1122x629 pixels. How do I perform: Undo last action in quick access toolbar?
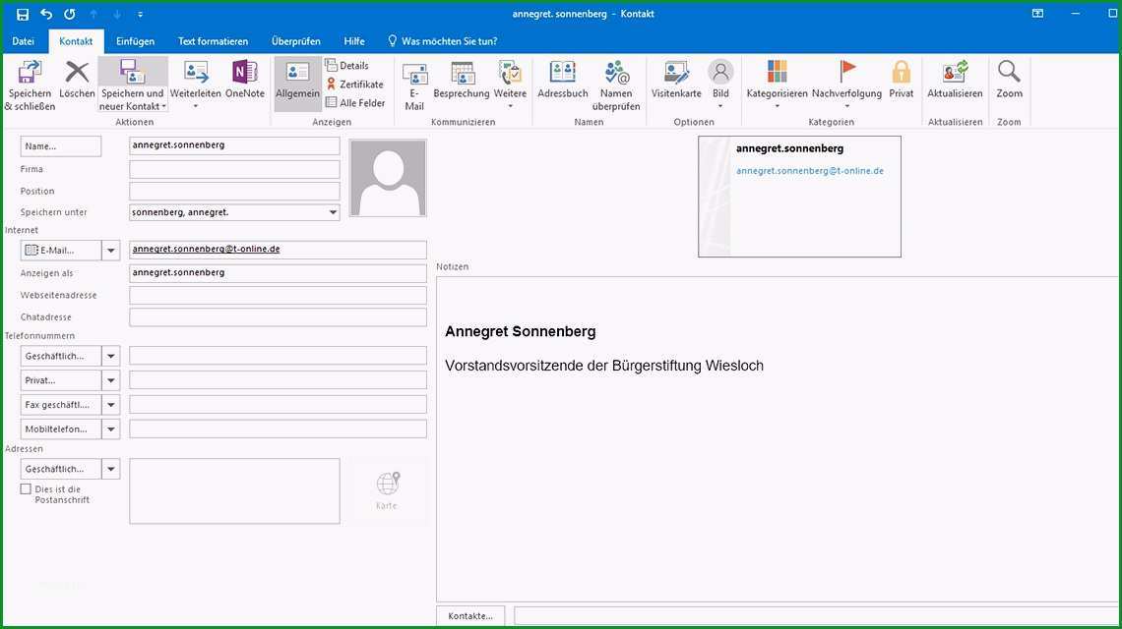46,15
